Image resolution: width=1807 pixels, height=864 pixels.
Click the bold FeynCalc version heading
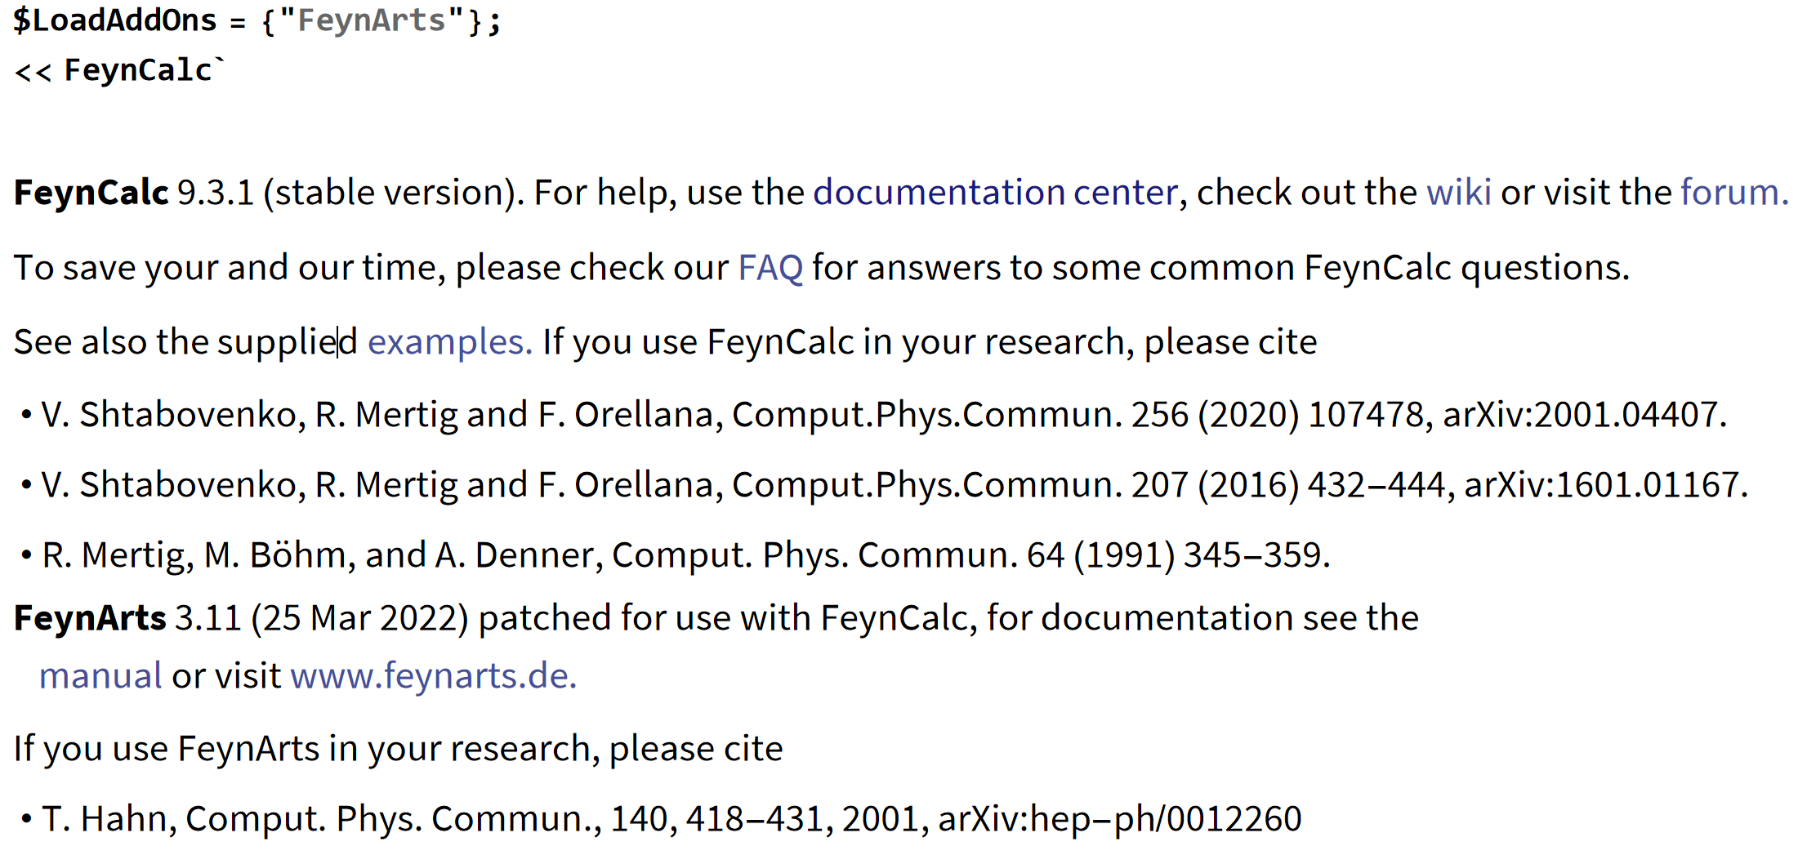(91, 193)
